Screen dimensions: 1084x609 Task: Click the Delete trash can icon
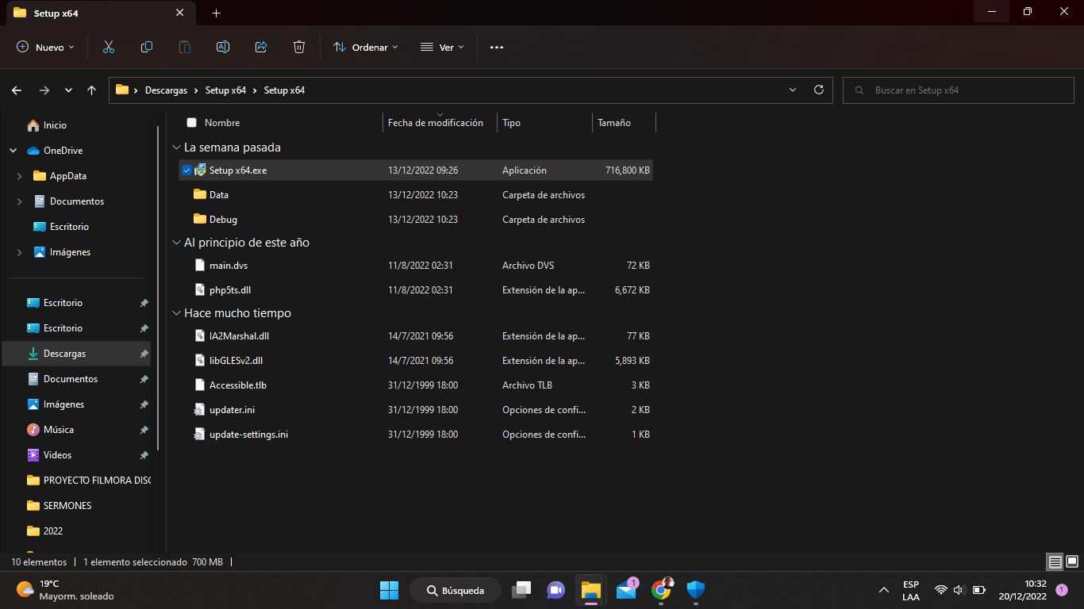click(299, 48)
